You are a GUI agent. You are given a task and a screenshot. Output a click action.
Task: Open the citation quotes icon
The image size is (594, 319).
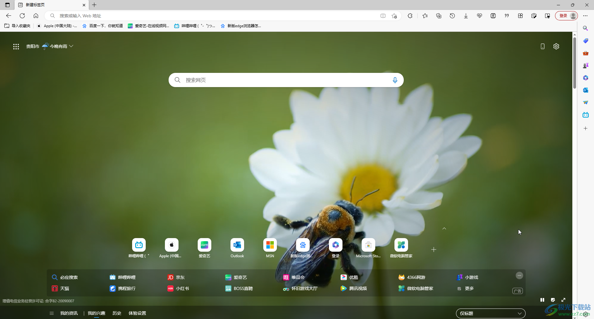[507, 16]
